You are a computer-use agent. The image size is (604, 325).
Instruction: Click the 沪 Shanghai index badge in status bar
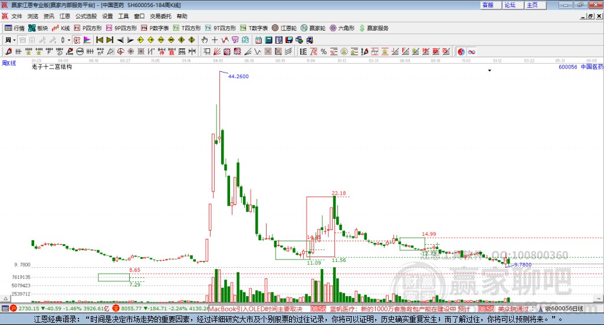[14, 308]
